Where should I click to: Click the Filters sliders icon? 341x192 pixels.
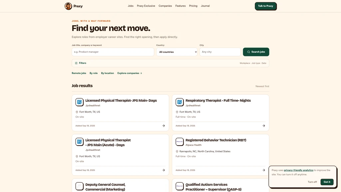coord(76,63)
